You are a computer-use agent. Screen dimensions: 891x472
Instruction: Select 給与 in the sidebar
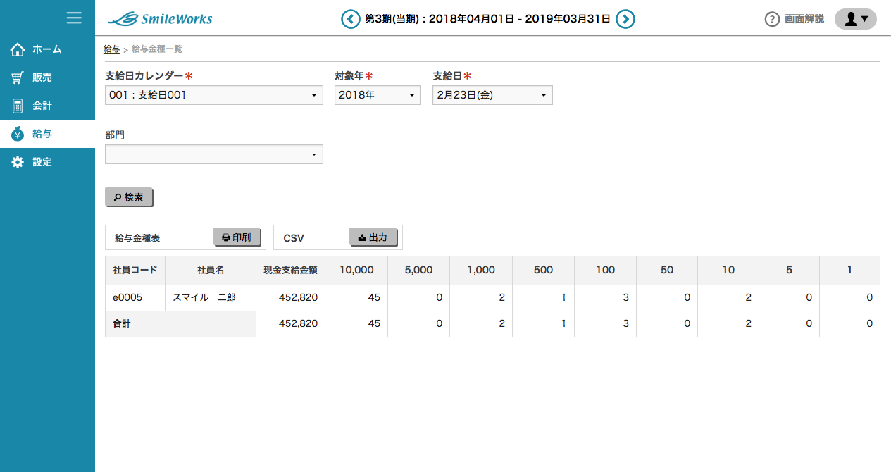(47, 134)
